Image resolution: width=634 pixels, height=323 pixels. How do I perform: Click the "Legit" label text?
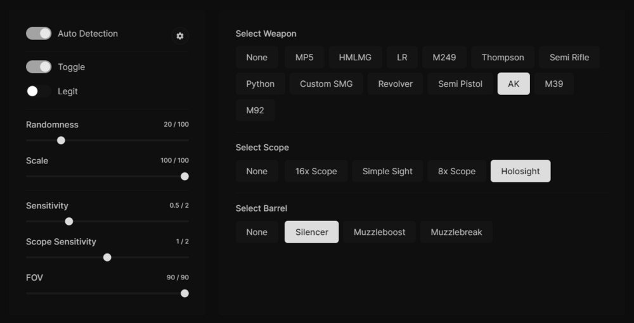[68, 92]
